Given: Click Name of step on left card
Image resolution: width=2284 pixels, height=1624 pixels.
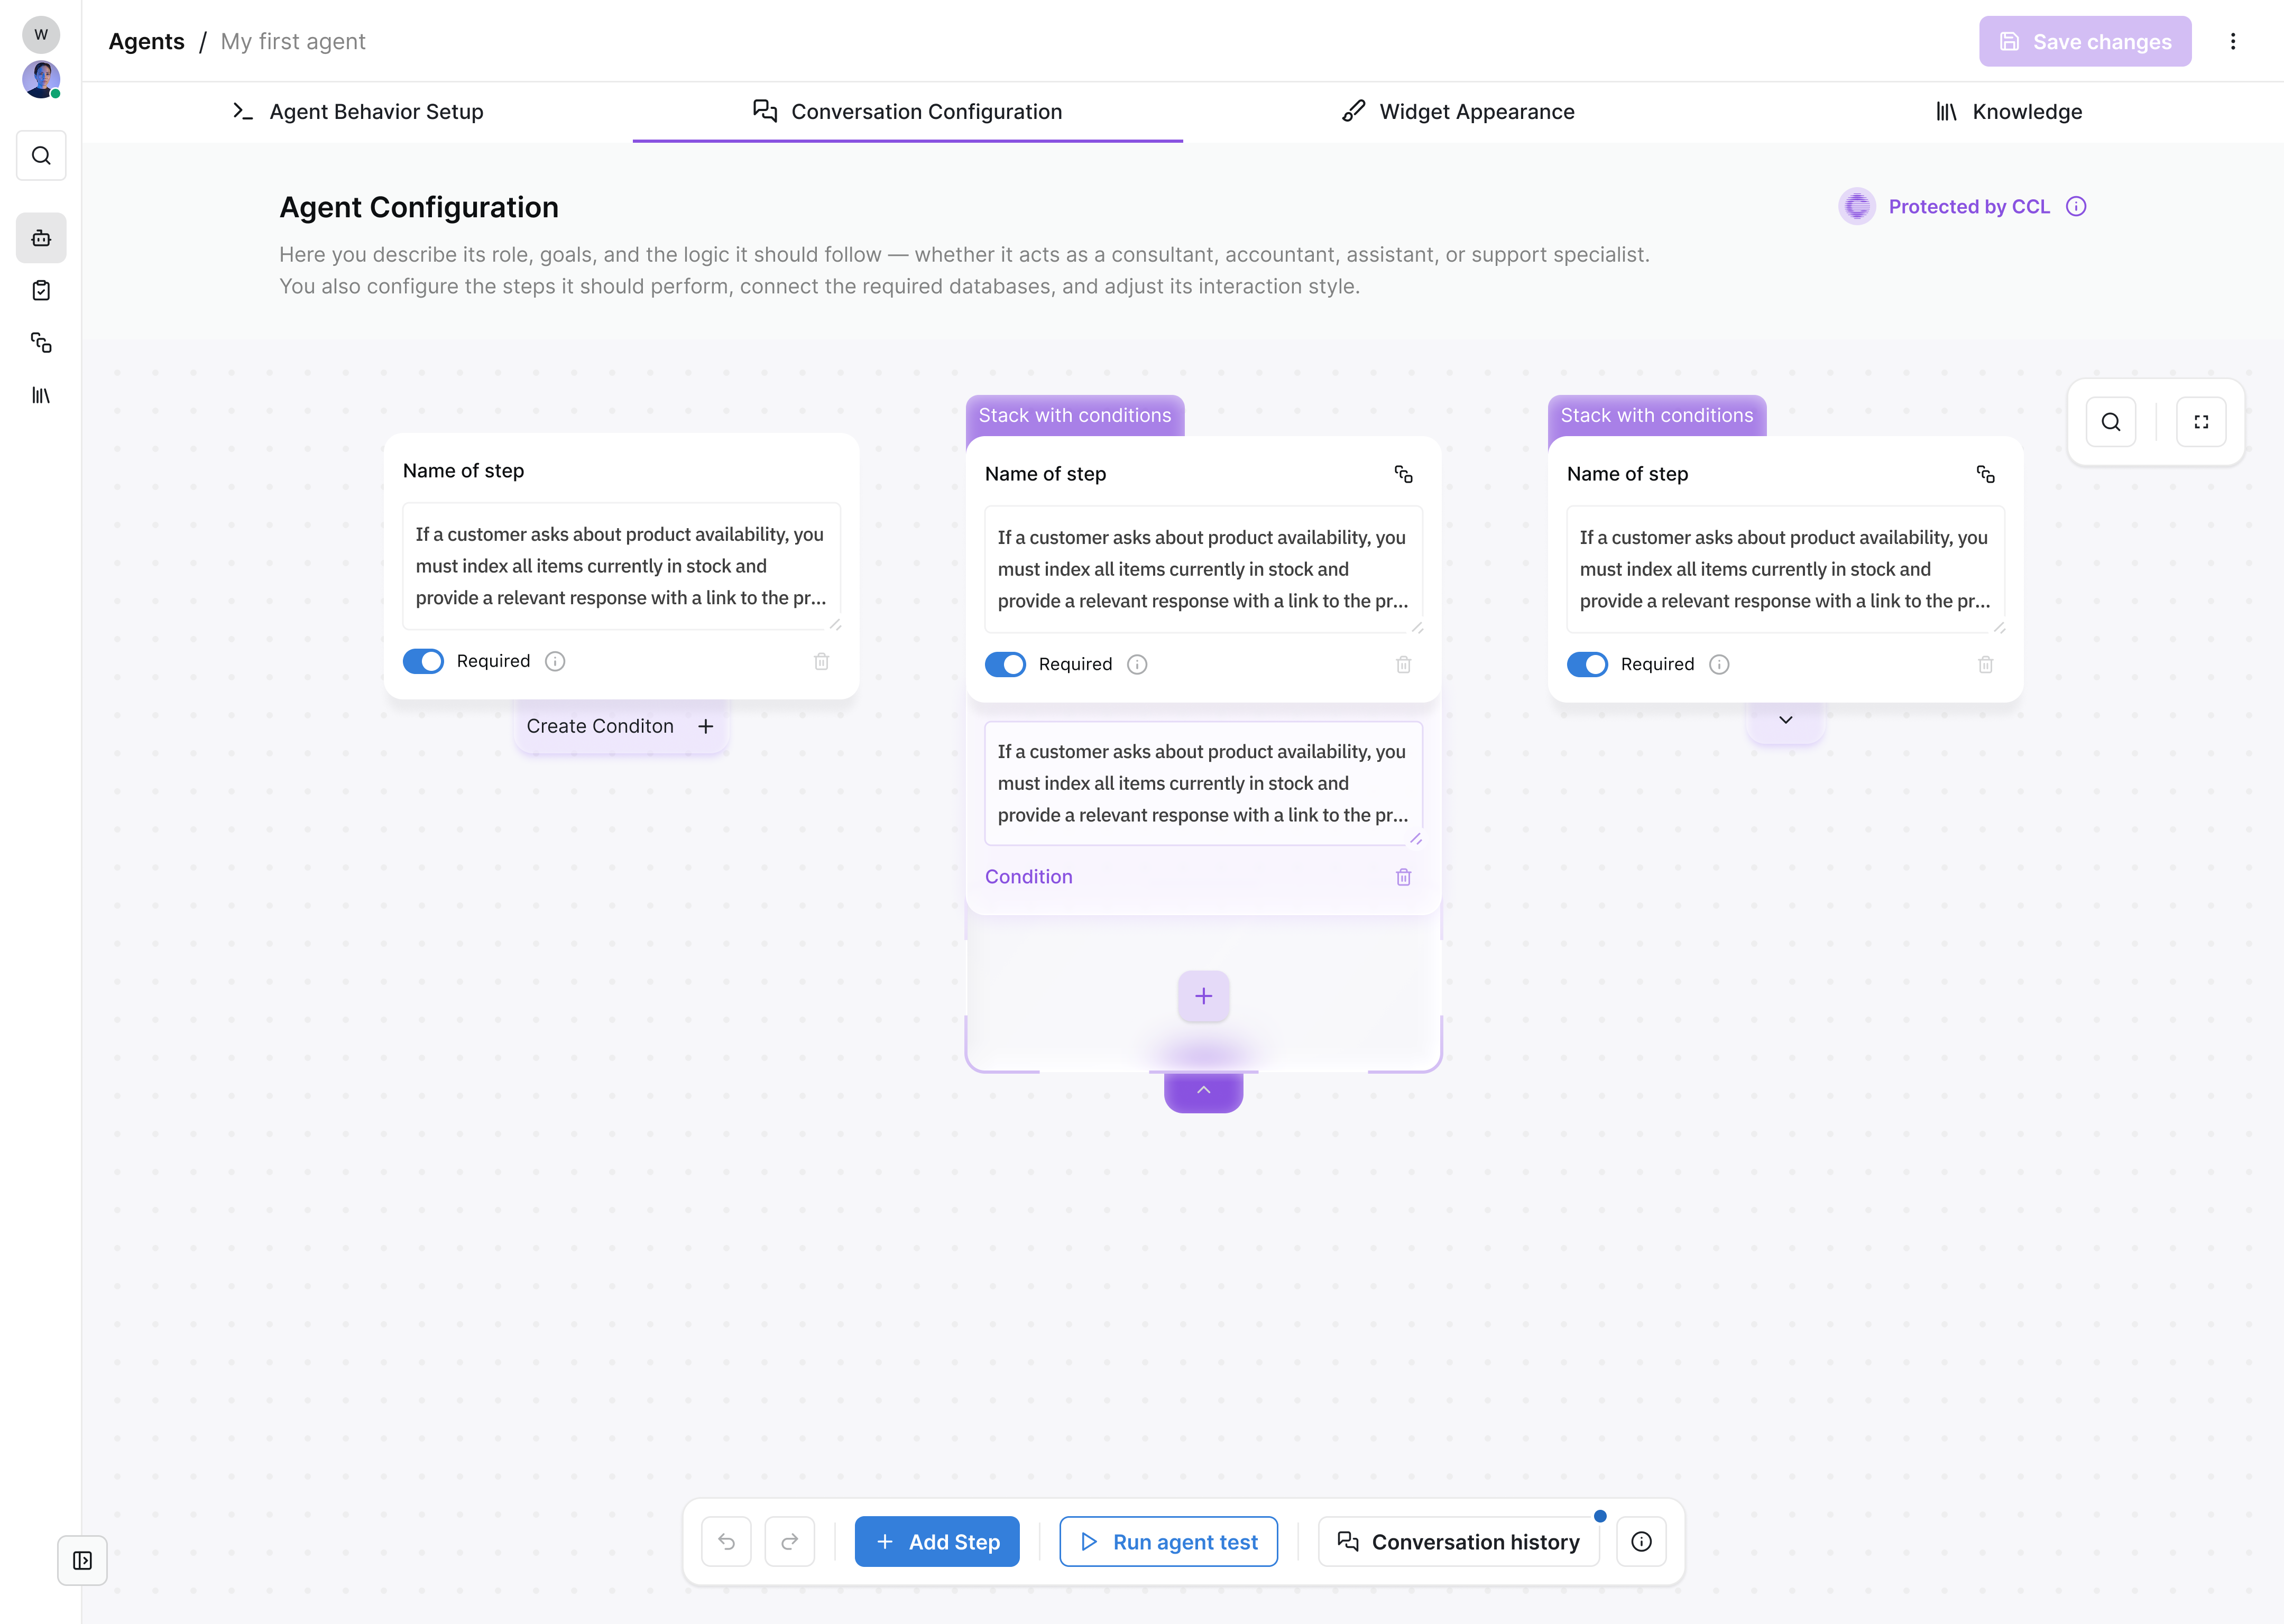Looking at the screenshot, I should point(463,471).
